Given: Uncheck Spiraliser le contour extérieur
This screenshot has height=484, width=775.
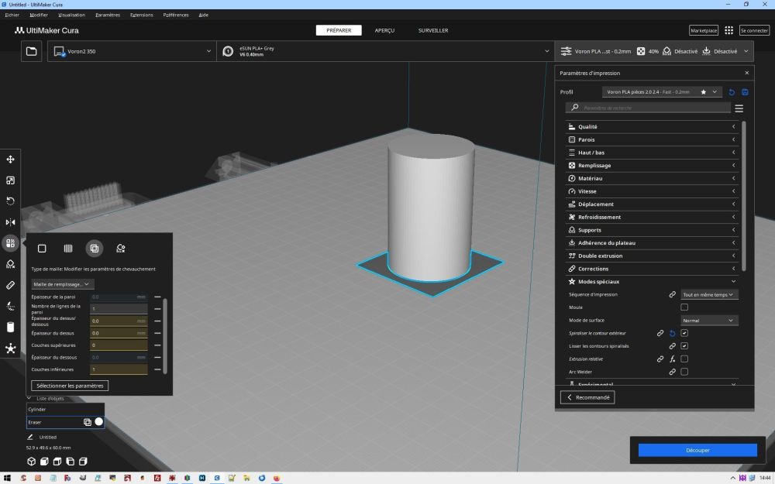Looking at the screenshot, I should click(x=684, y=333).
